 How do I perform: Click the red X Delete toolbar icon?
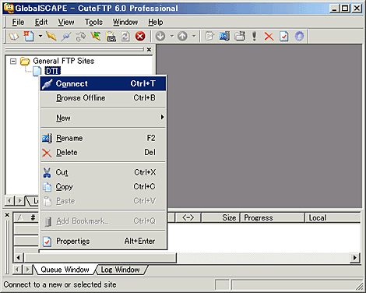269,37
